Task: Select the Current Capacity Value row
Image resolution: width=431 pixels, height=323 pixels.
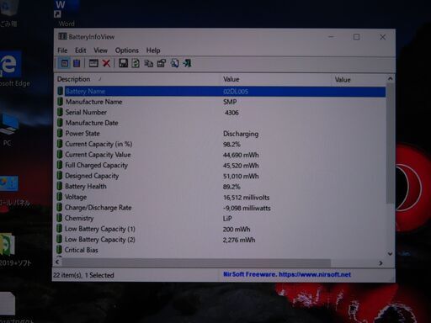Action: point(221,155)
